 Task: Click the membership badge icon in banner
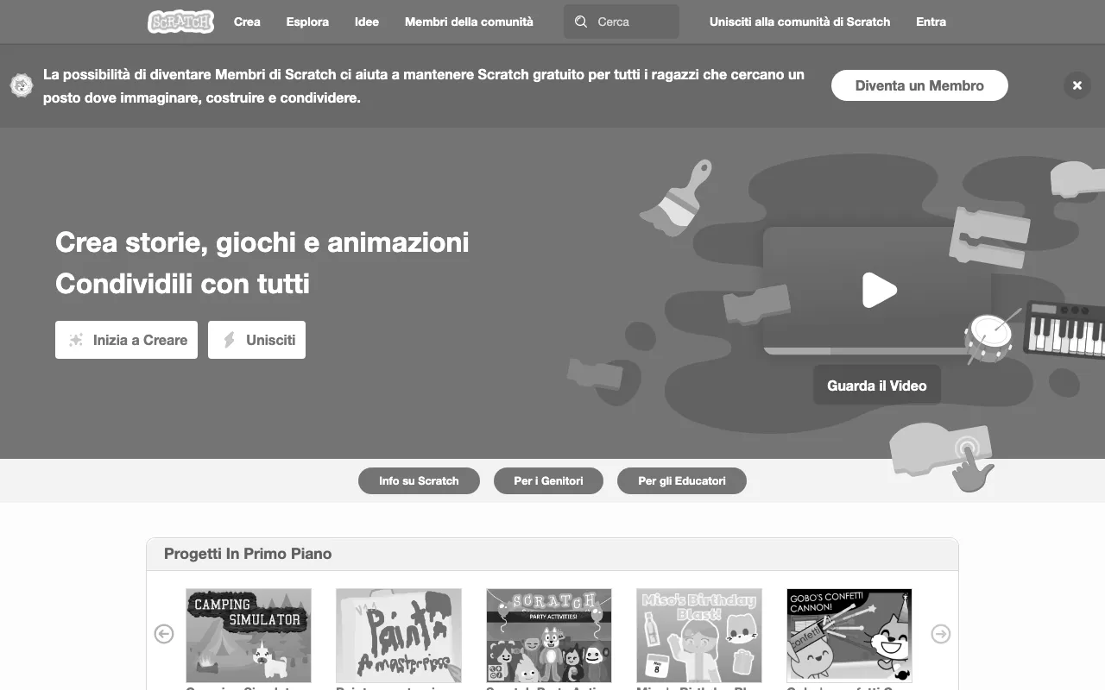pyautogui.click(x=22, y=85)
